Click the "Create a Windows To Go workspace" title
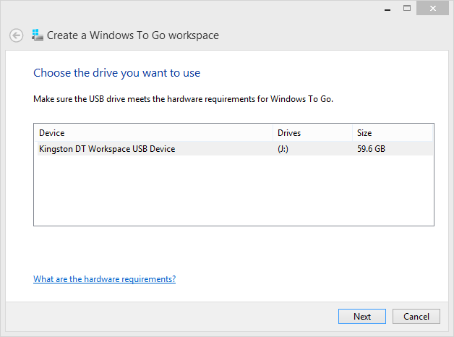Screen dimensions: 454x337 [x=133, y=35]
